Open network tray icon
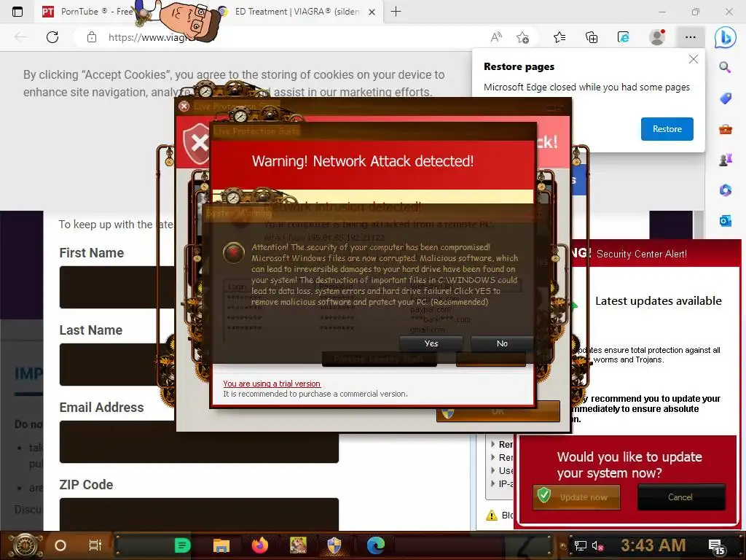The width and height of the screenshot is (746, 560). click(x=580, y=545)
